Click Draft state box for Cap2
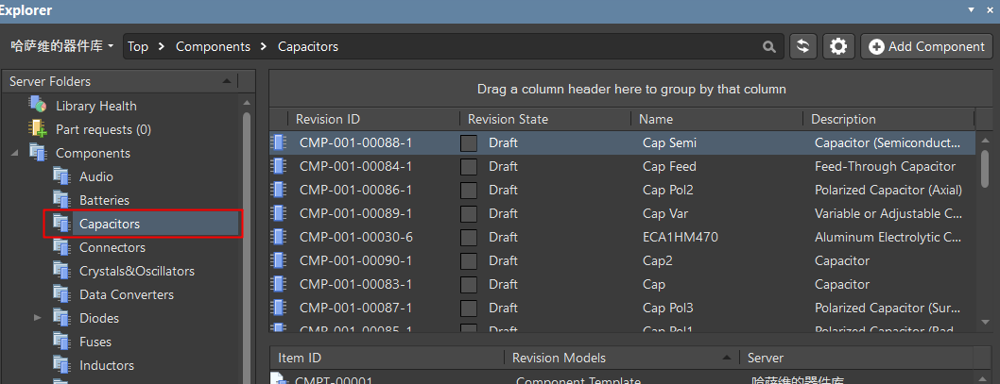Image resolution: width=1000 pixels, height=384 pixels. point(469,261)
